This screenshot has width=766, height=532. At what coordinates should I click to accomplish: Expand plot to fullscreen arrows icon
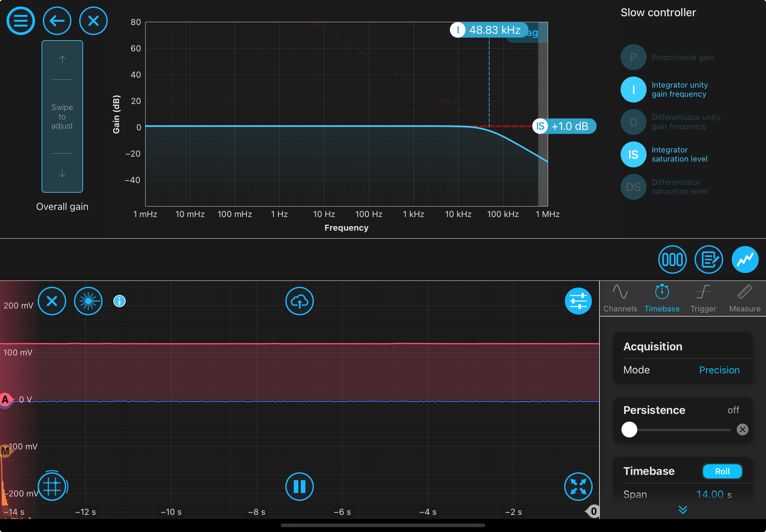pyautogui.click(x=578, y=487)
